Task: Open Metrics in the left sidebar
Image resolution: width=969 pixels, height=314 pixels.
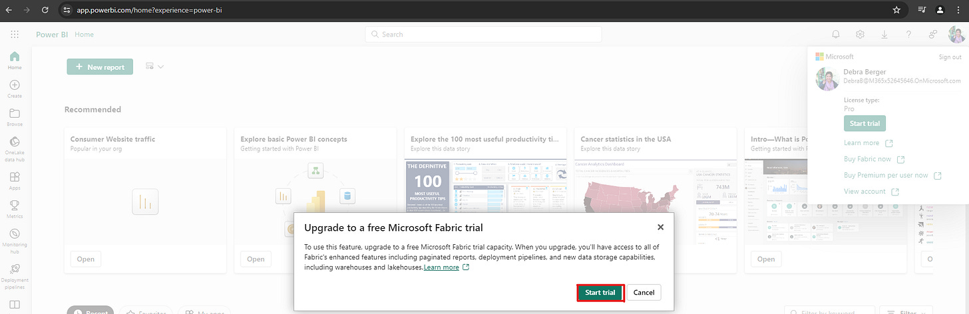Action: [x=15, y=210]
